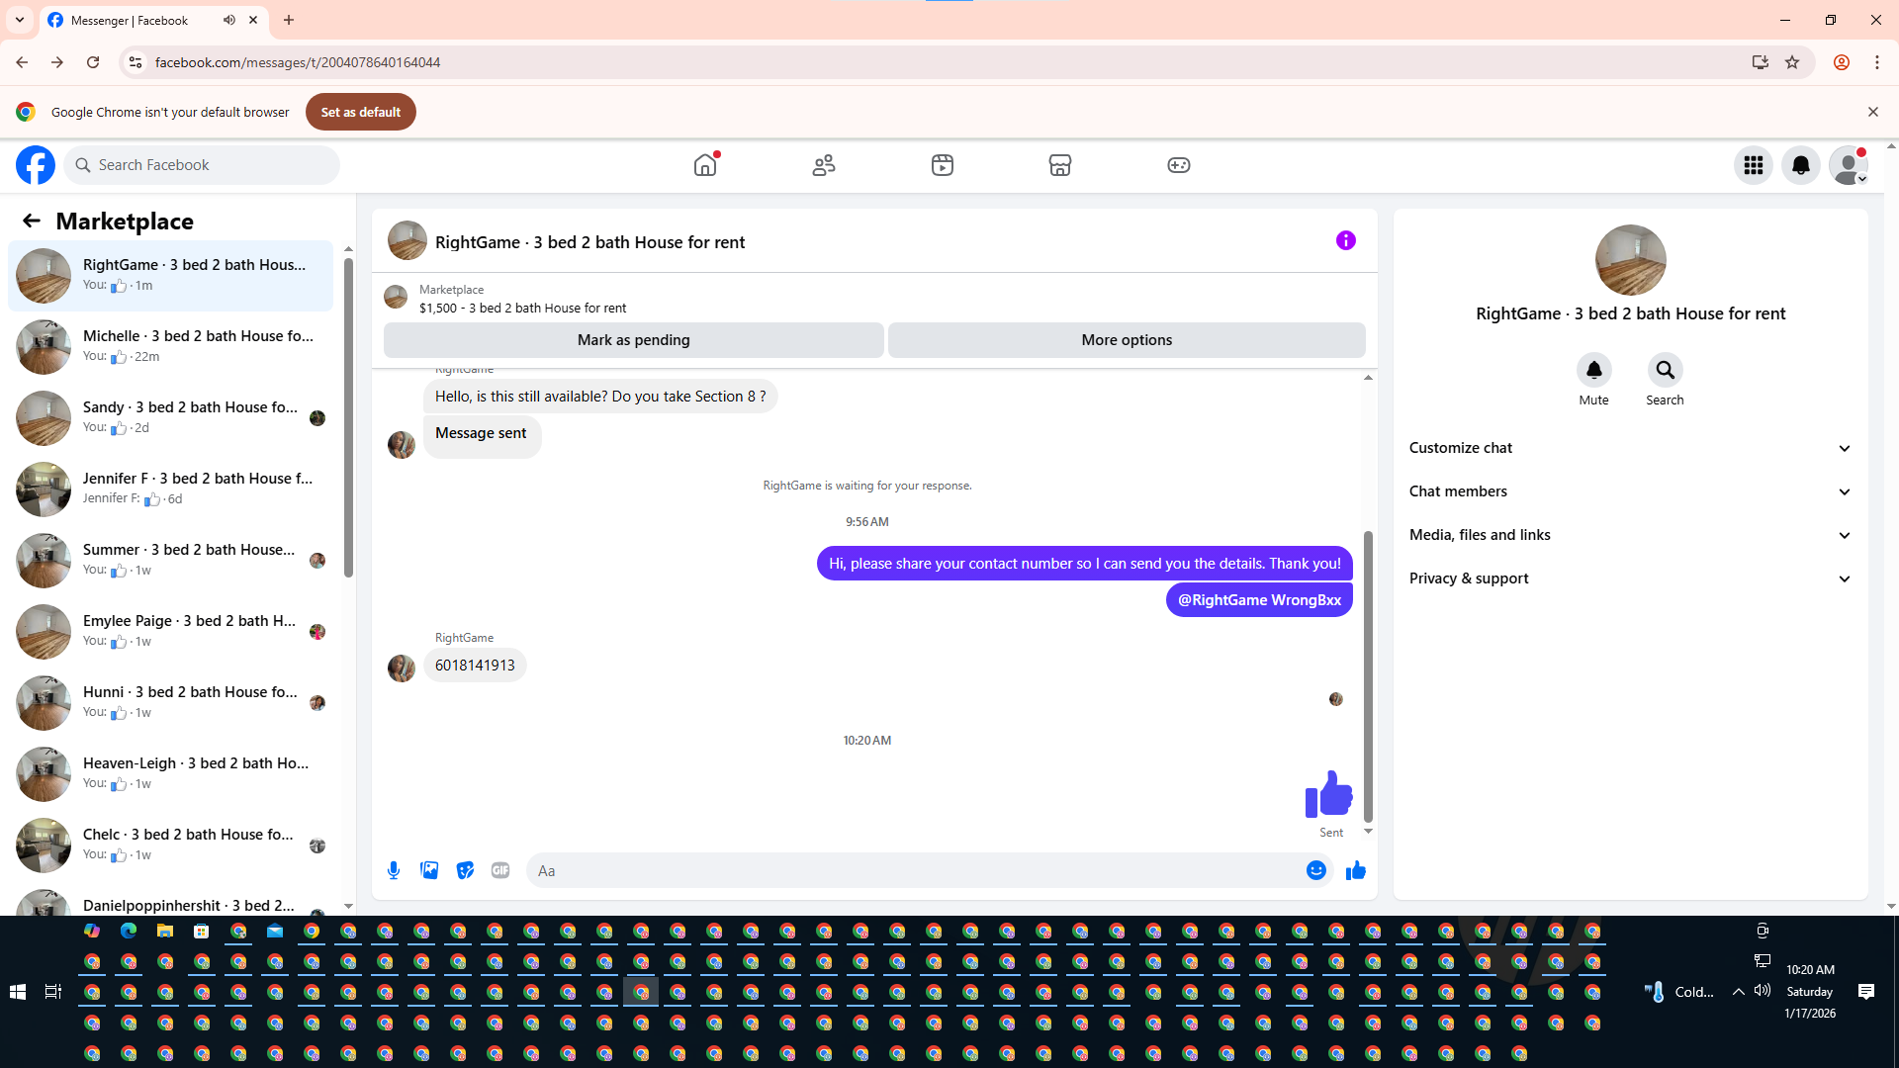This screenshot has width=1899, height=1068.
Task: Click the voice clip microphone icon
Action: (394, 870)
